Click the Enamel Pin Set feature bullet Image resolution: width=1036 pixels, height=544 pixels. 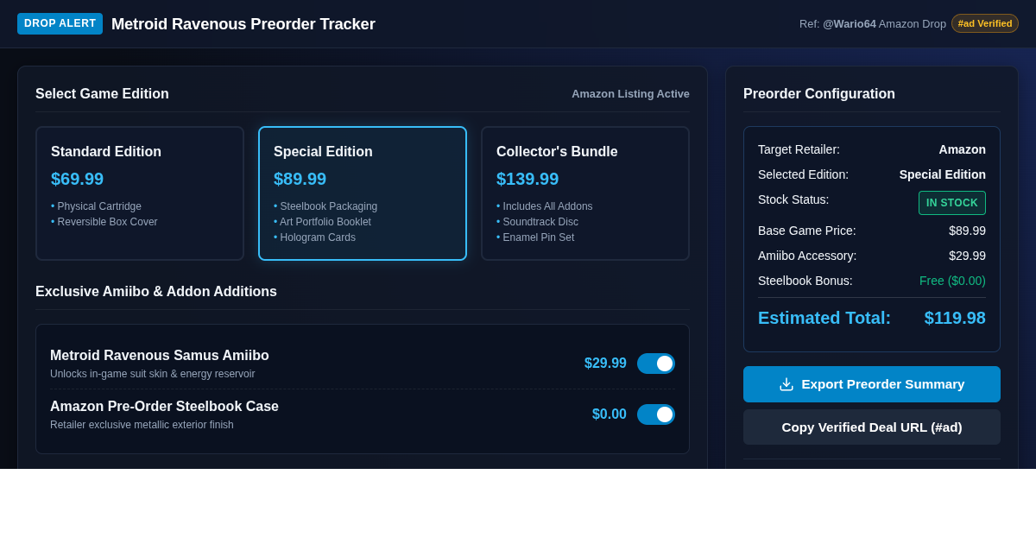[535, 237]
